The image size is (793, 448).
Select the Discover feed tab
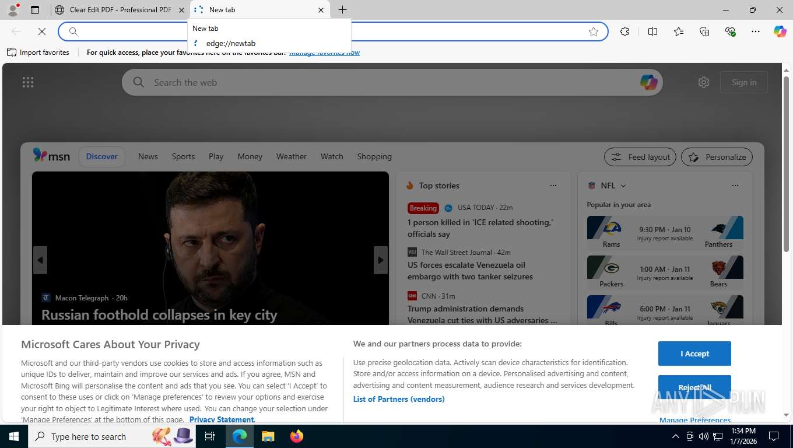coord(102,156)
